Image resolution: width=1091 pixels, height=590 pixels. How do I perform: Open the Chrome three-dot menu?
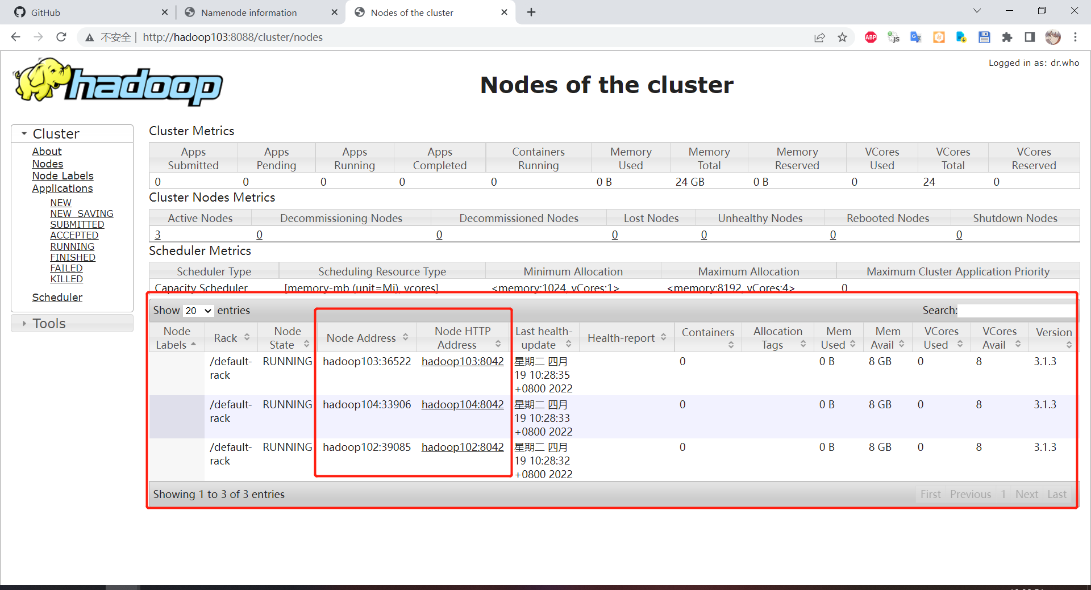pos(1075,37)
